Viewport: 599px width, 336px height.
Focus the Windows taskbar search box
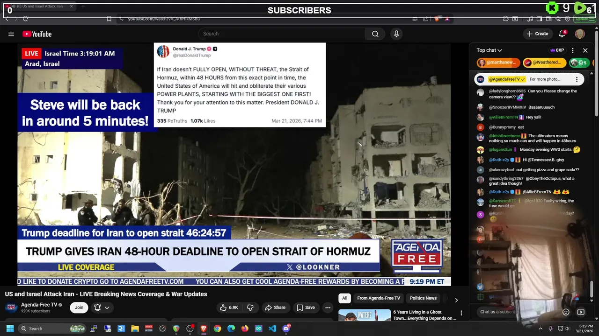click(x=52, y=329)
